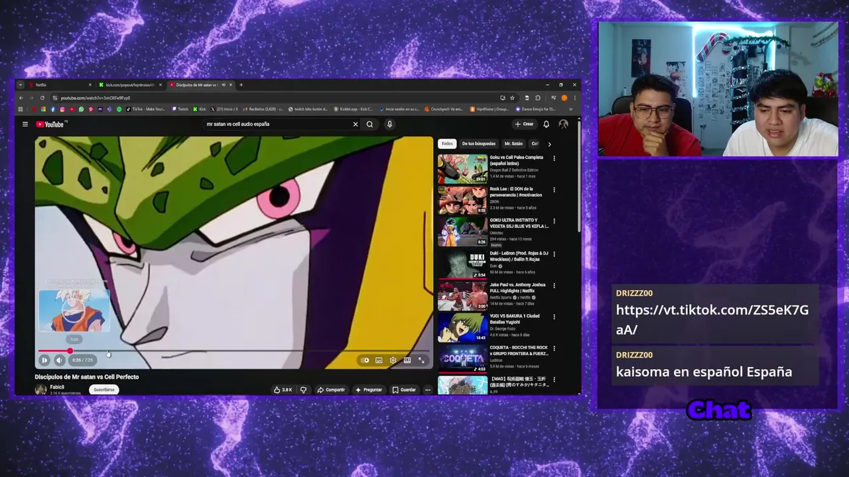This screenshot has width=849, height=477.
Task: Open the YouTube hamburger guide menu
Action: [x=25, y=124]
